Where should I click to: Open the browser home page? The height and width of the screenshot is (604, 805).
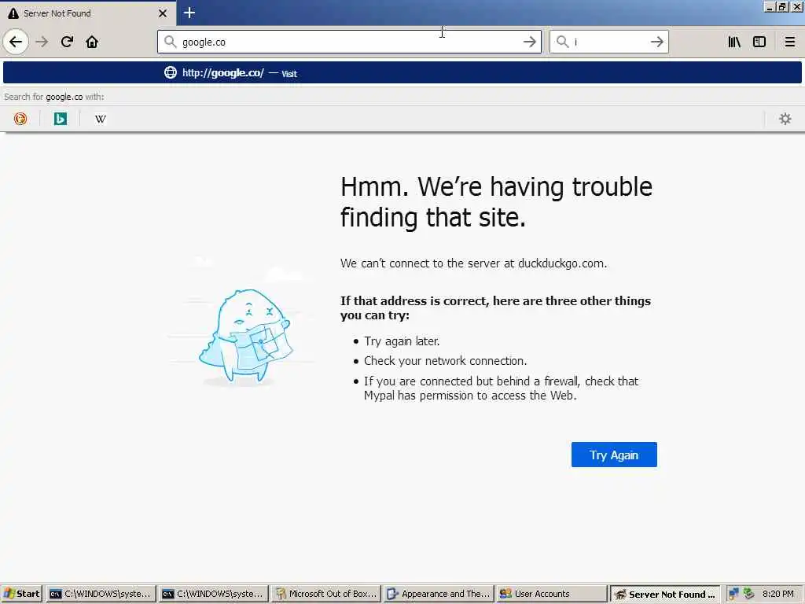click(92, 42)
